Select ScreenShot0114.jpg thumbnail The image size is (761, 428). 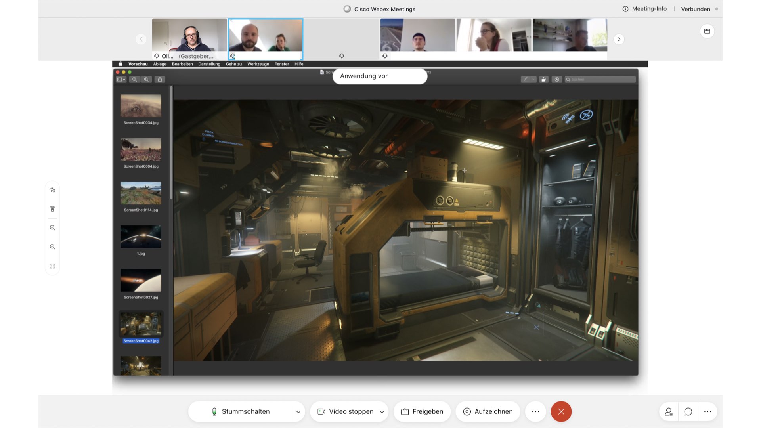(x=141, y=193)
